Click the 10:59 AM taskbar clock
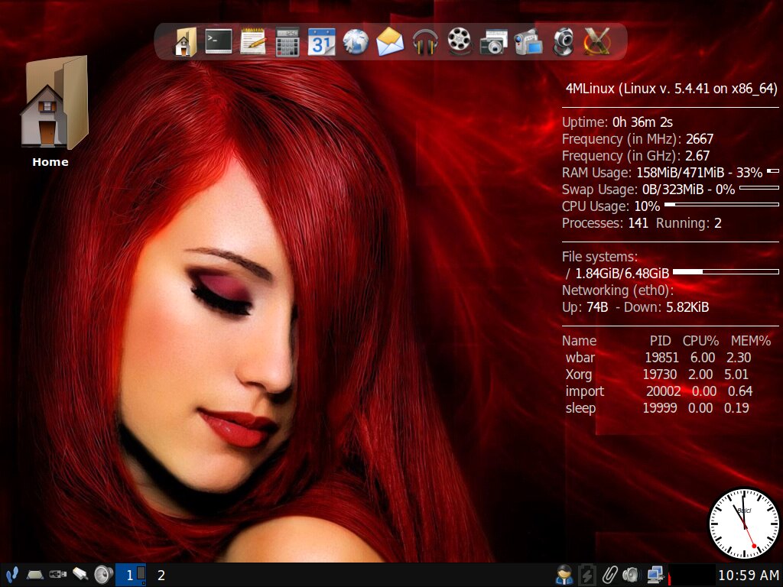Viewport: 783px width, 587px height. pyautogui.click(x=748, y=576)
